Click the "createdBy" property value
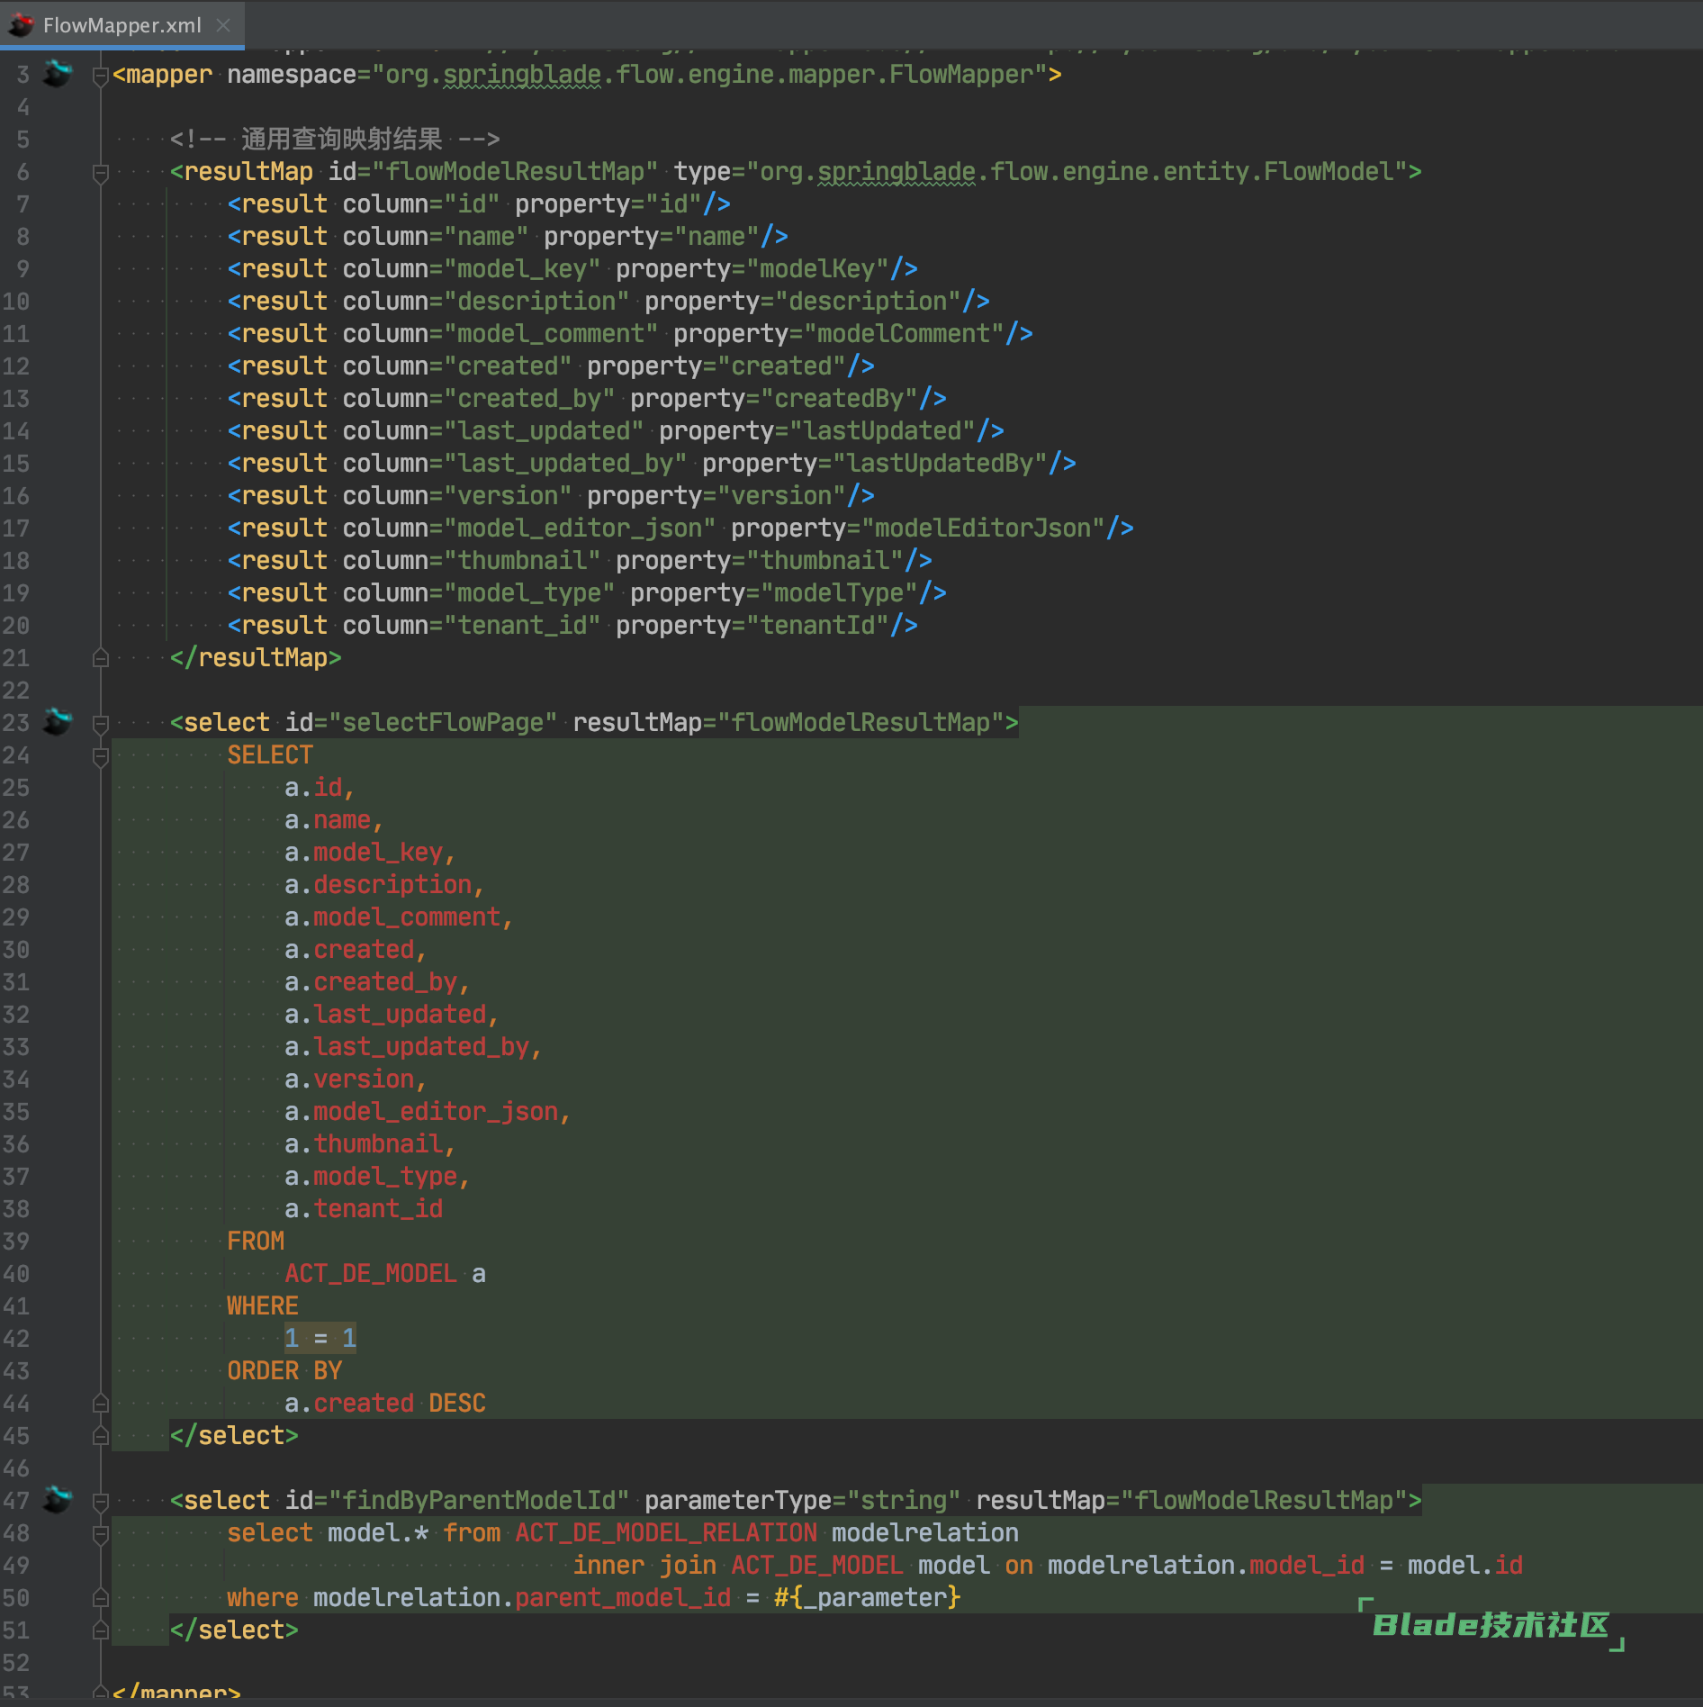1703x1707 pixels. pyautogui.click(x=839, y=399)
